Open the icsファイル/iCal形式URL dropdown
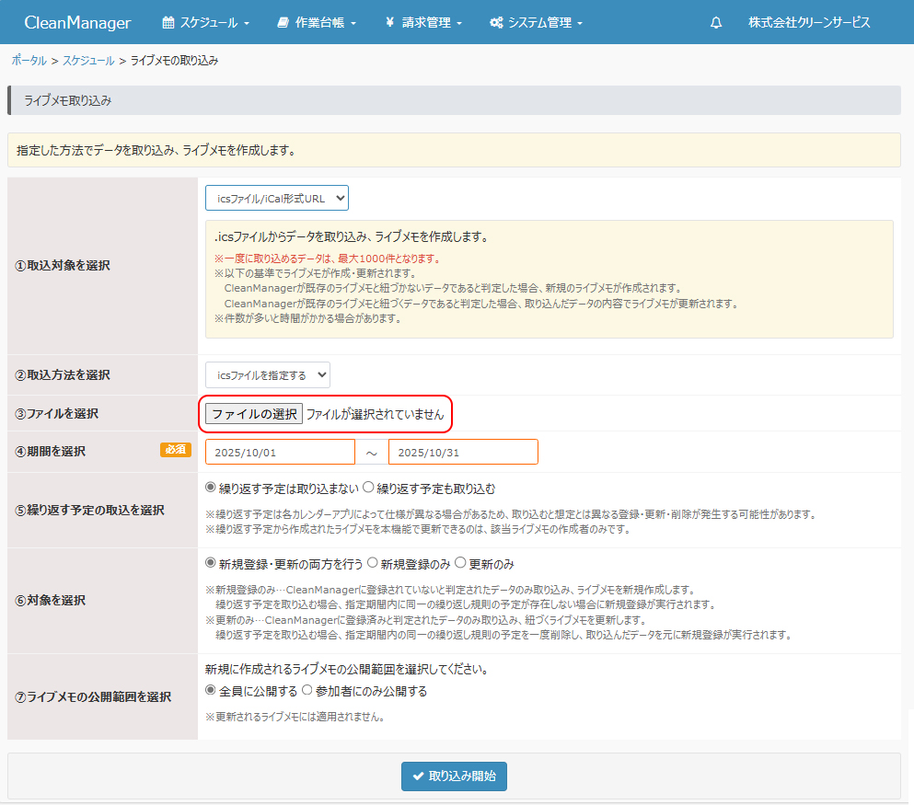This screenshot has height=805, width=914. coord(276,198)
